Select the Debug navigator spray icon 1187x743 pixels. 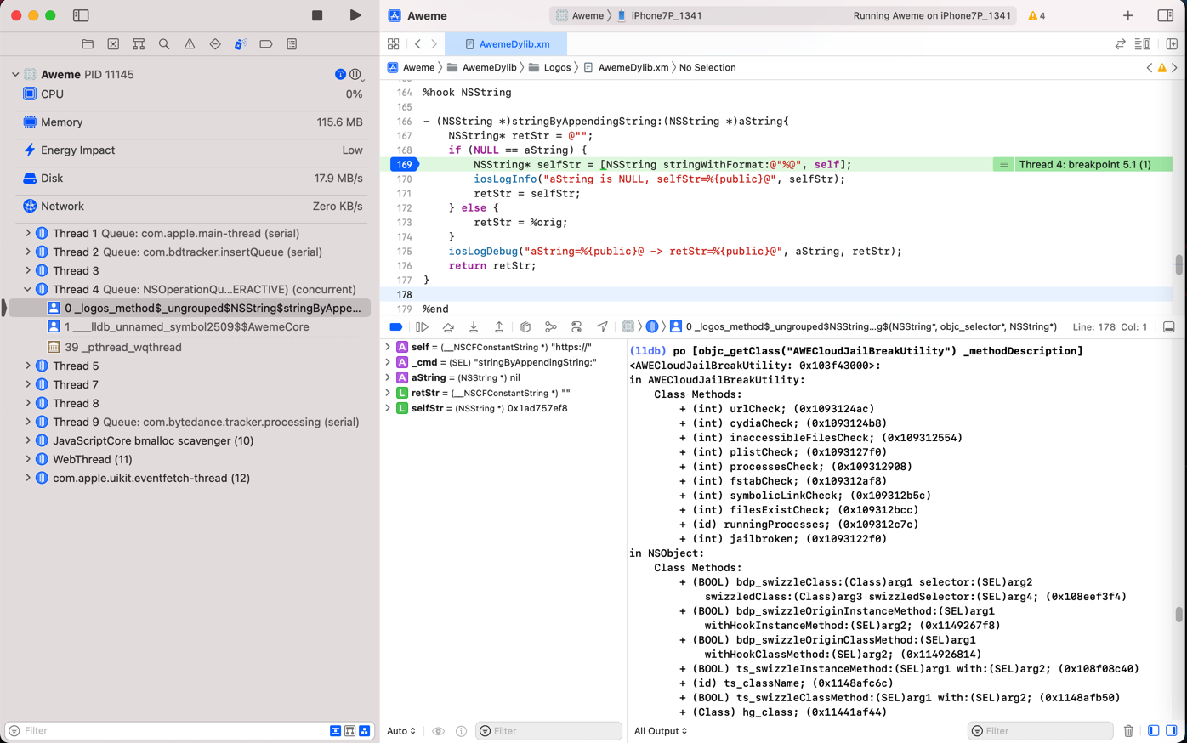(241, 44)
